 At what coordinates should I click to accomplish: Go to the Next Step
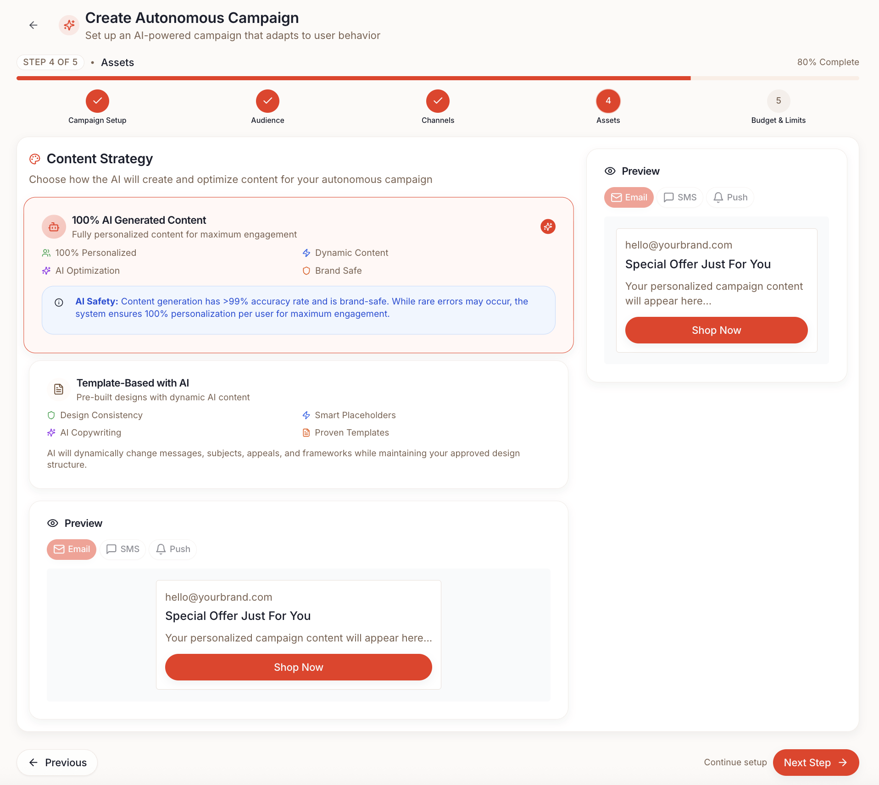(x=815, y=763)
